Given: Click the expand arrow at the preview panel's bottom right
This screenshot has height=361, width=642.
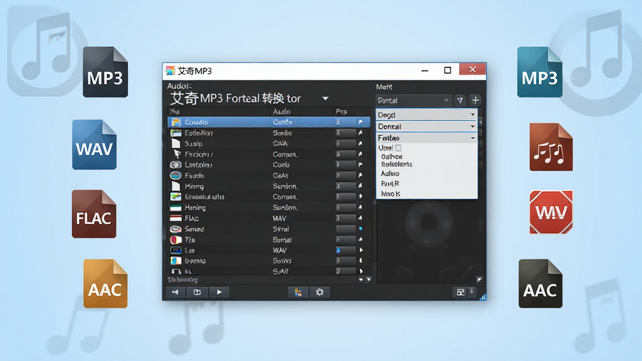Looking at the screenshot, I should (x=479, y=280).
